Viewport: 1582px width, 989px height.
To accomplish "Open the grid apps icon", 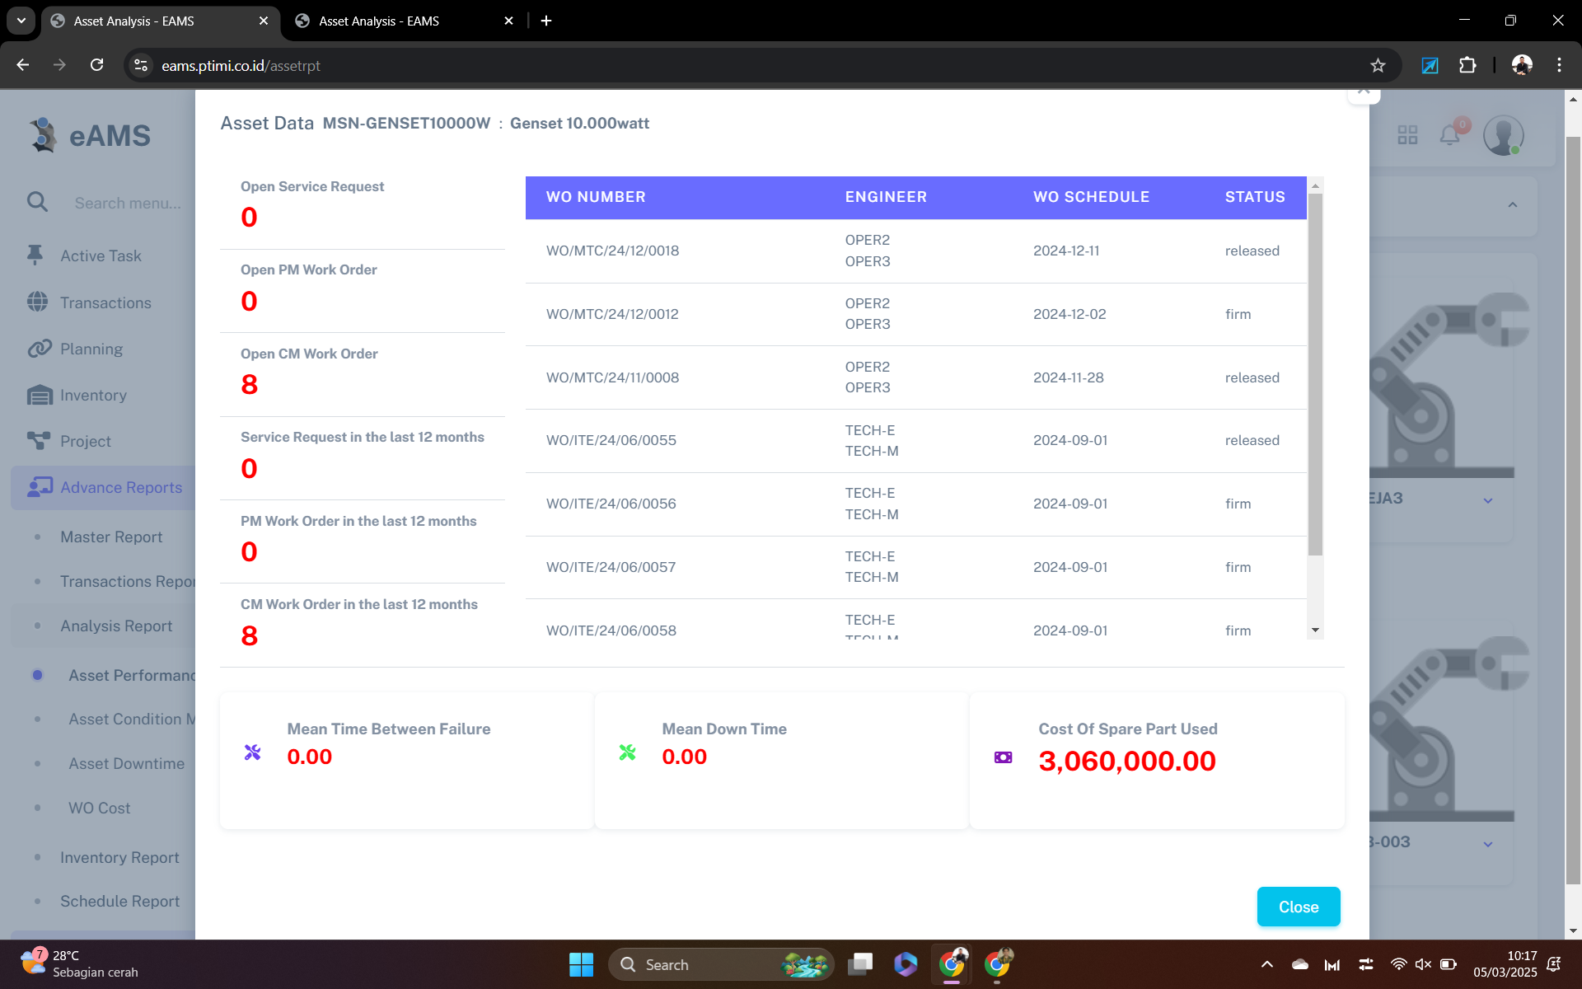I will point(1407,135).
